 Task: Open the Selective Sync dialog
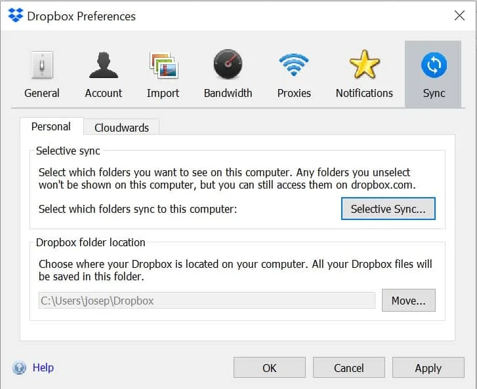pos(388,209)
